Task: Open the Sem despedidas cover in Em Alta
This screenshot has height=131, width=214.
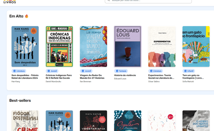Action: pyautogui.click(x=25, y=47)
